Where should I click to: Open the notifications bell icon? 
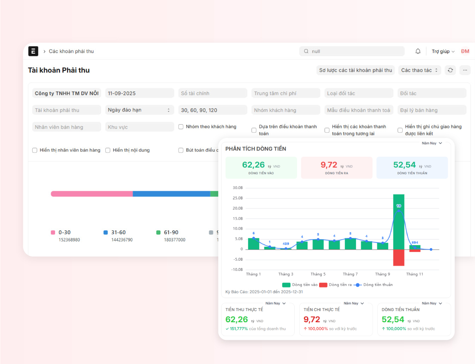tap(418, 51)
